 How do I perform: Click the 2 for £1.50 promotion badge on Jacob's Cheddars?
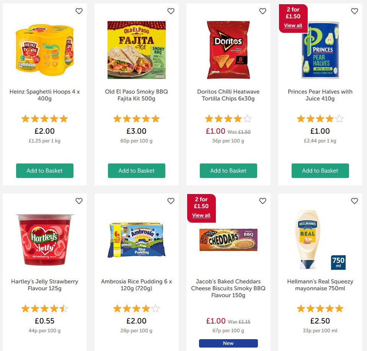coord(202,202)
